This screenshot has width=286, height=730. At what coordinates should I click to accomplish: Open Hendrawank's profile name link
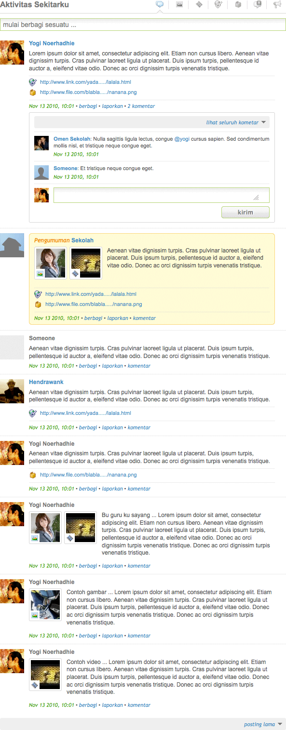click(x=46, y=382)
